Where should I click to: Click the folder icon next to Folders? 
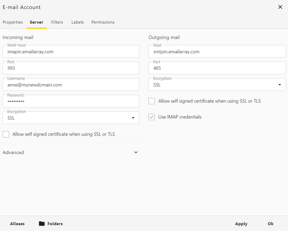(42, 224)
